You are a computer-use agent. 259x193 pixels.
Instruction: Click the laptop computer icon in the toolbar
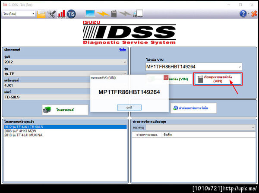pos(90,13)
